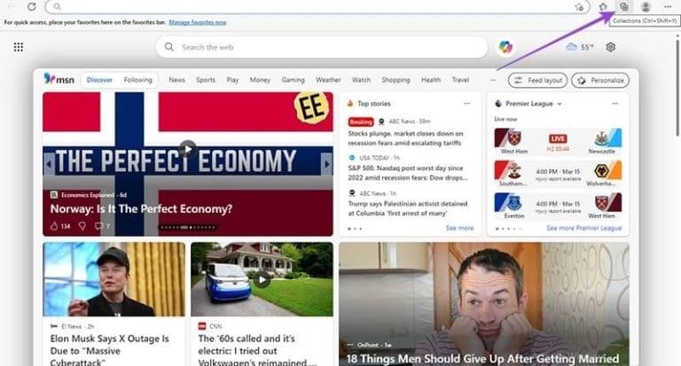Open the Favorites star icon in the toolbar
681x366 pixels.
coord(603,6)
